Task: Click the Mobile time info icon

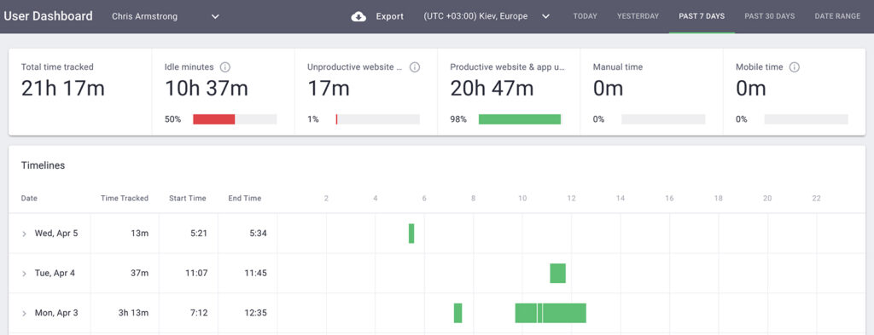Action: pos(795,66)
